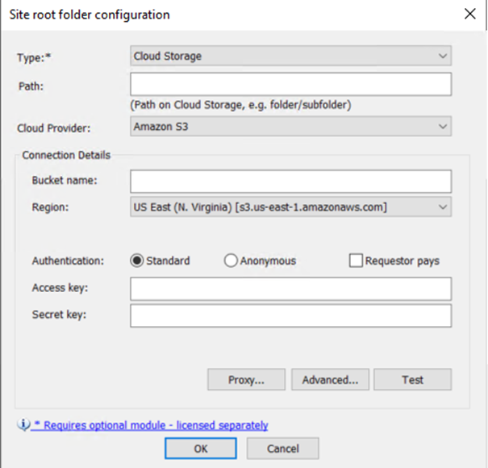Screen dimensions: 488x468
Task: Expand the Cloud Provider dropdown showing Amazon S3
Action: tap(290, 127)
